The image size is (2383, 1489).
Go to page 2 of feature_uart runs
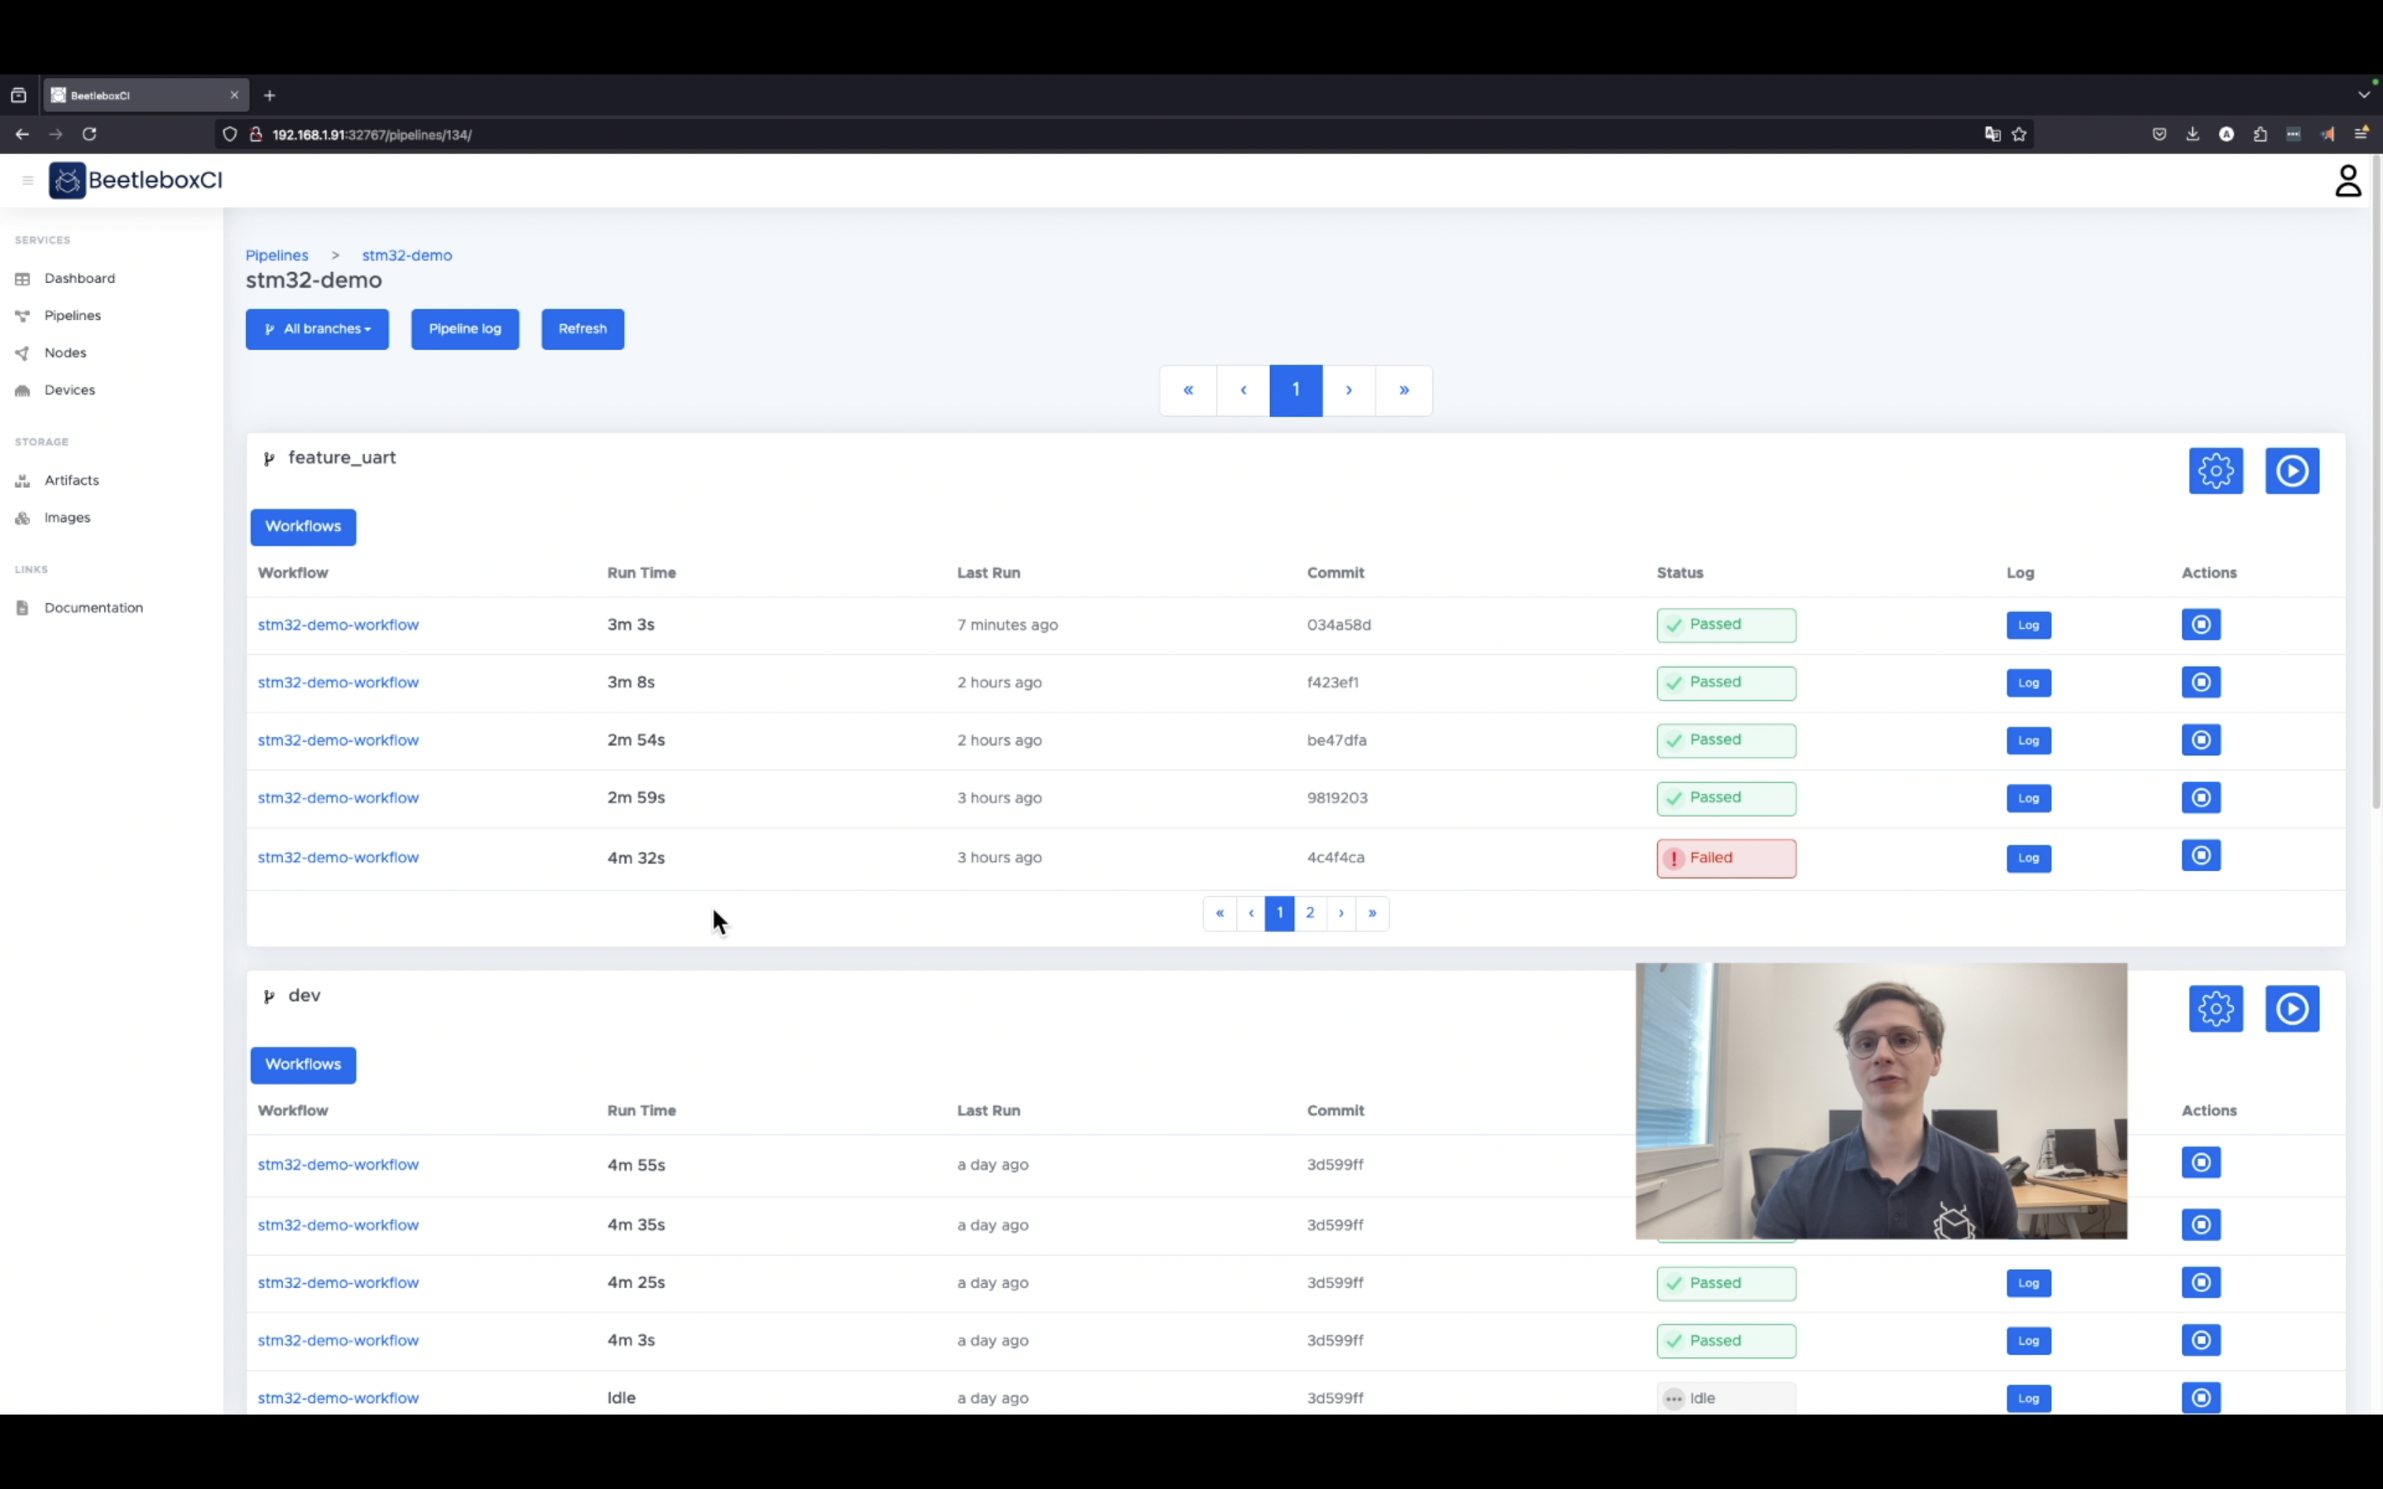[x=1310, y=913]
